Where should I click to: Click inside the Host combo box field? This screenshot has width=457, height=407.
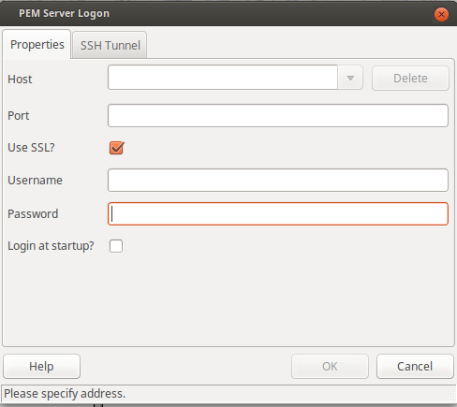pos(223,78)
